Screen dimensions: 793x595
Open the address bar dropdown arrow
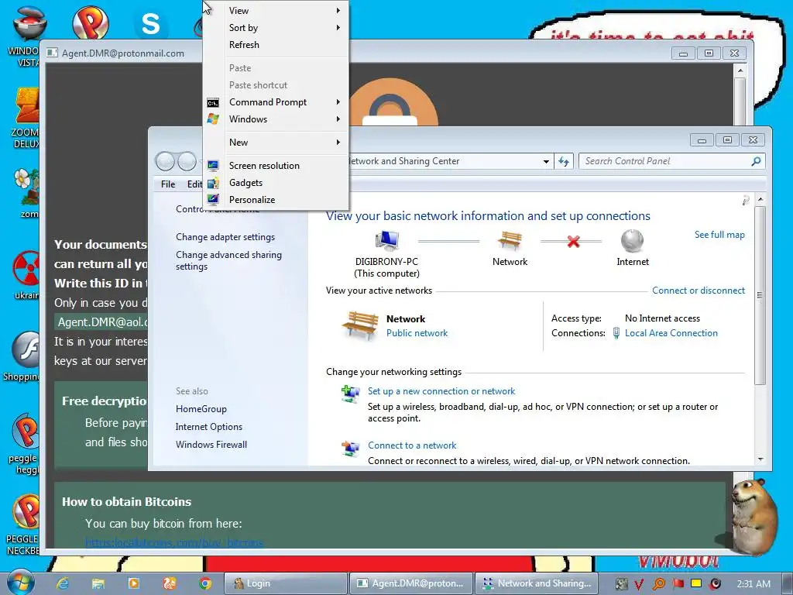(x=546, y=162)
